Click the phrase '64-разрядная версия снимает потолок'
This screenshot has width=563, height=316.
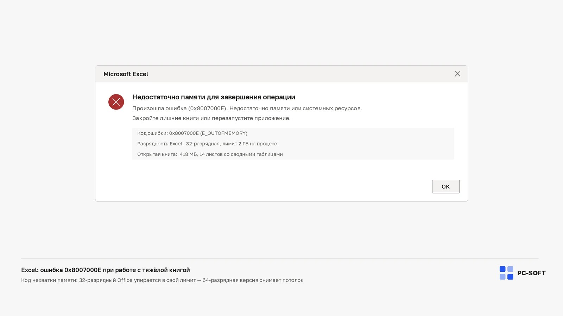click(253, 280)
